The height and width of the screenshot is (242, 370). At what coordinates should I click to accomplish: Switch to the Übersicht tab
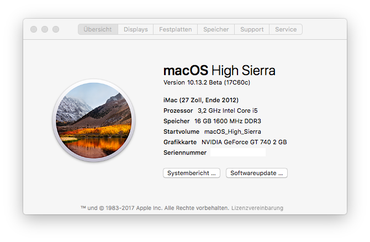point(98,29)
